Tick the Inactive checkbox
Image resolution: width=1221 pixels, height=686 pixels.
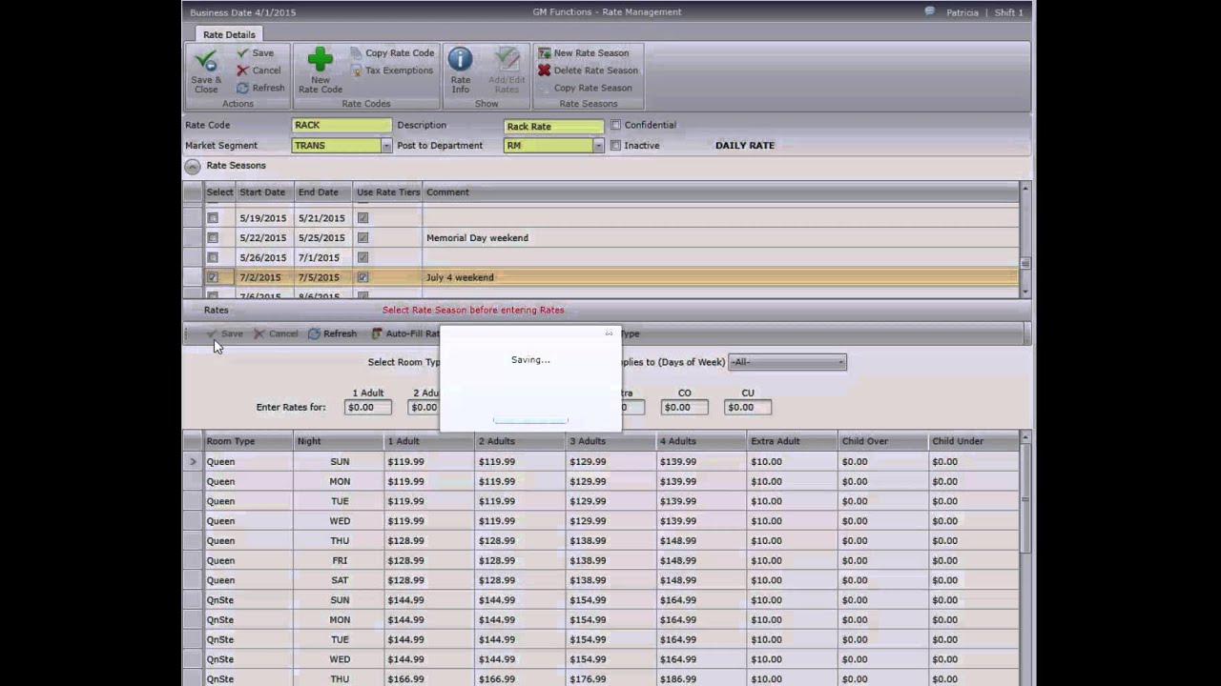615,146
